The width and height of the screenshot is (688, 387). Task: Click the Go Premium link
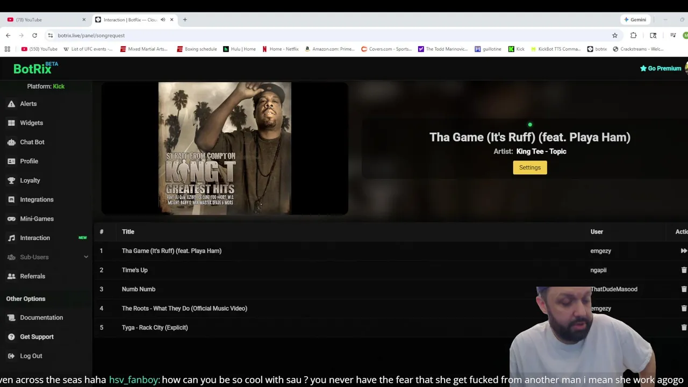pyautogui.click(x=661, y=68)
